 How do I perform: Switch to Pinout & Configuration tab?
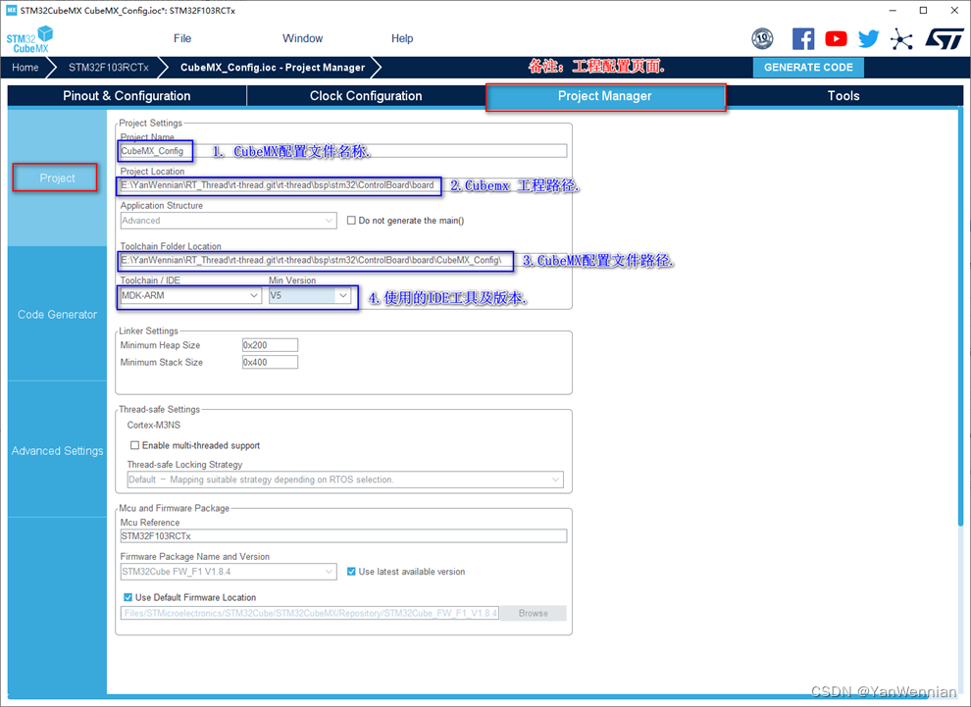tap(127, 96)
